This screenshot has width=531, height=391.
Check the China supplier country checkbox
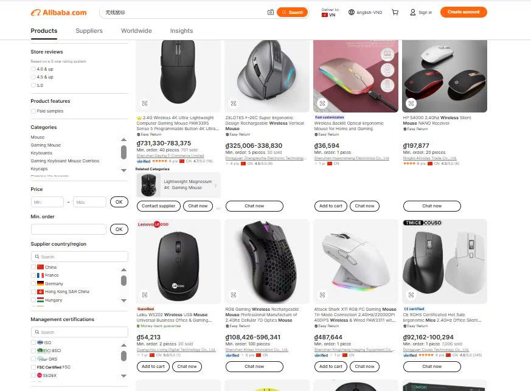(33, 267)
